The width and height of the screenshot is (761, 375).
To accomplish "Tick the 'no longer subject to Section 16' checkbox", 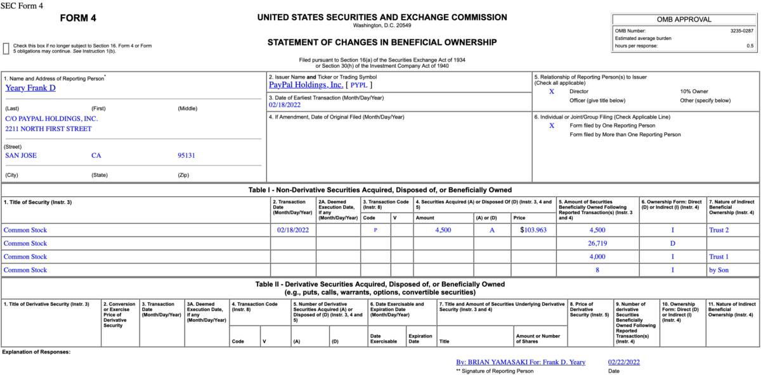I will pos(6,48).
